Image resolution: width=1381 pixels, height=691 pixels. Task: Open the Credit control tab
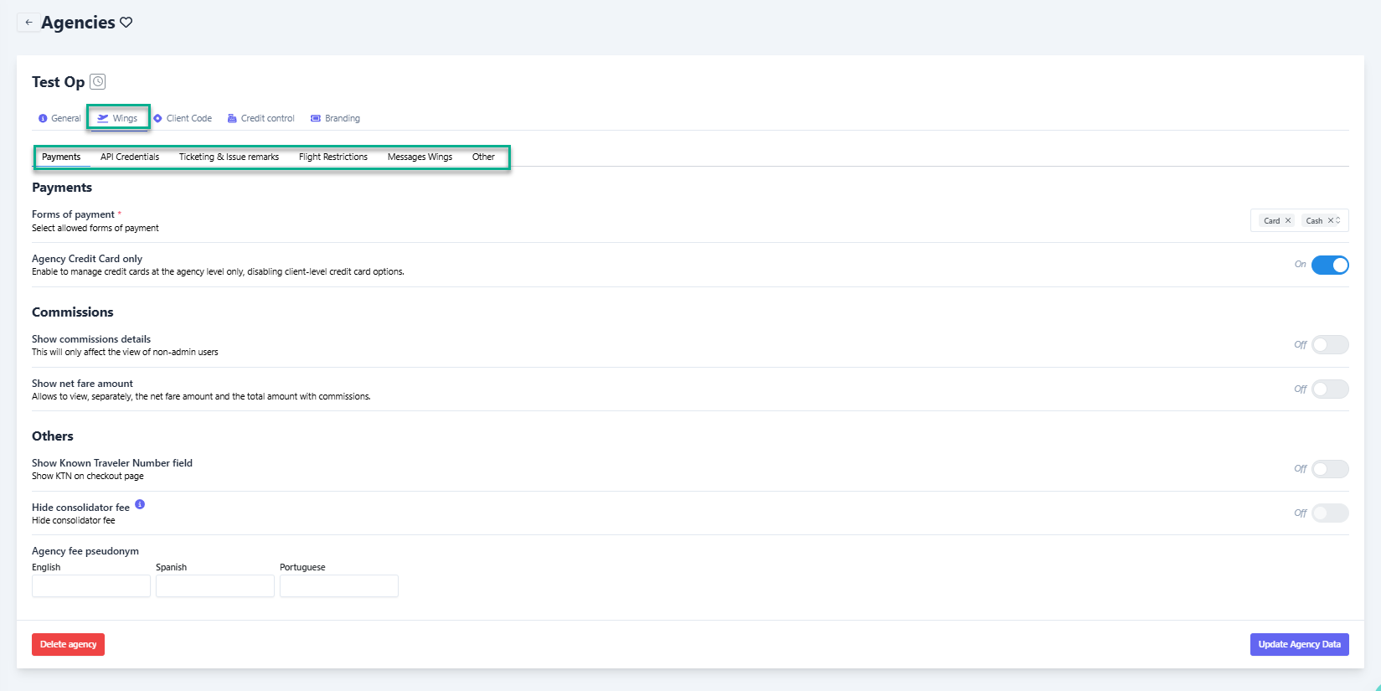coord(261,119)
